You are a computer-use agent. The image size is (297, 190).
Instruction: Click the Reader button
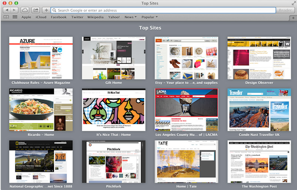click(x=285, y=10)
